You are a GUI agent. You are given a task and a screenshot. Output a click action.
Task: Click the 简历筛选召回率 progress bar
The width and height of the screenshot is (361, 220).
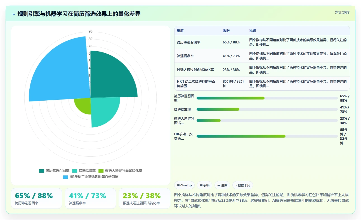pos(267,98)
